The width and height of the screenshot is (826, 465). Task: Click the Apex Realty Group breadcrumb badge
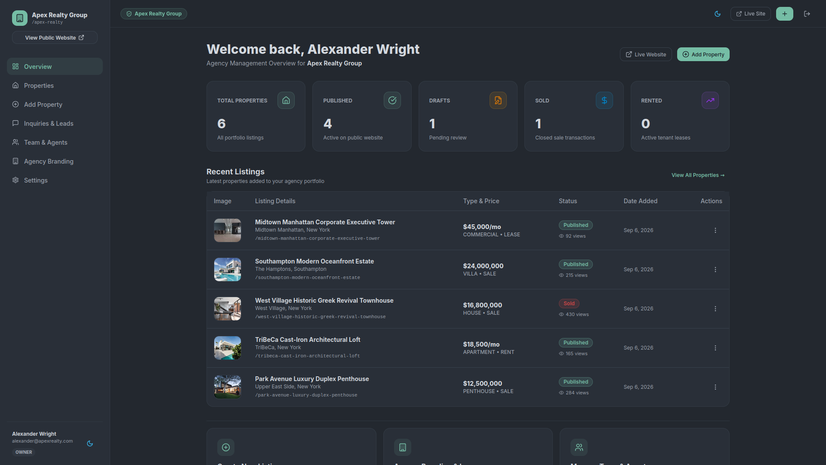point(154,14)
